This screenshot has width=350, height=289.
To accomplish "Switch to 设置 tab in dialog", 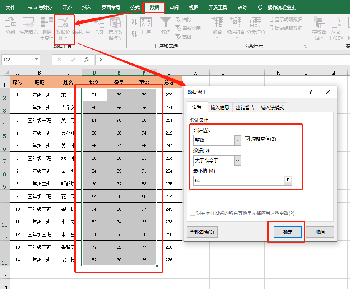I will pos(197,107).
